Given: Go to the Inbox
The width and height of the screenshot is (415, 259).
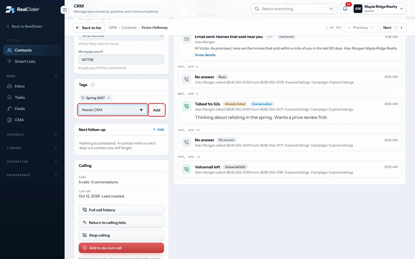Looking at the screenshot, I should pos(32,86).
